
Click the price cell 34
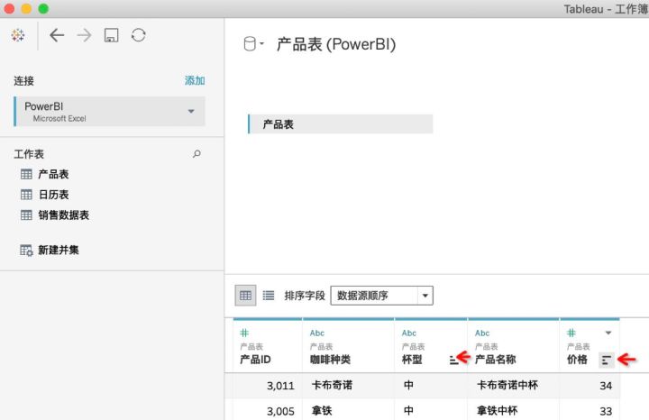coord(606,386)
